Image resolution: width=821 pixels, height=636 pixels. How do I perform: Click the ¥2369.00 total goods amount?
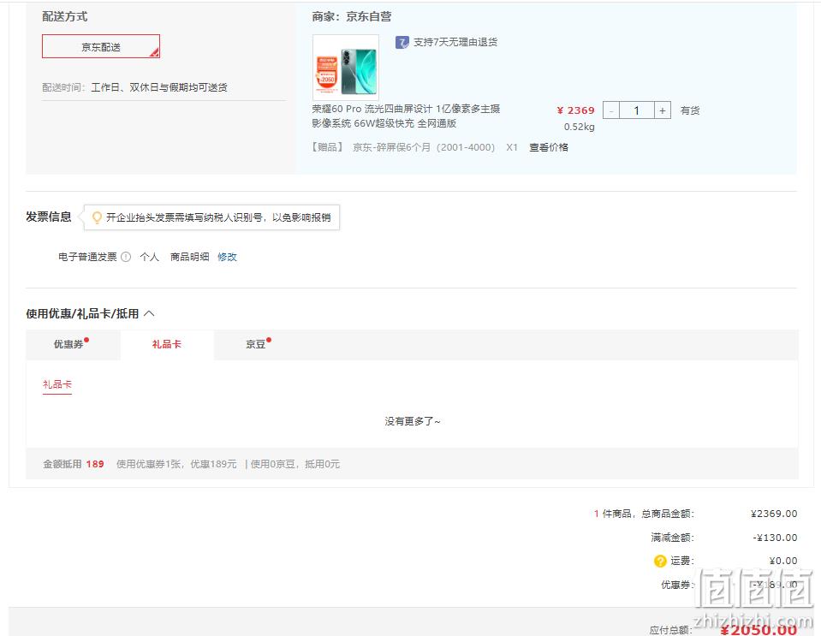[774, 514]
